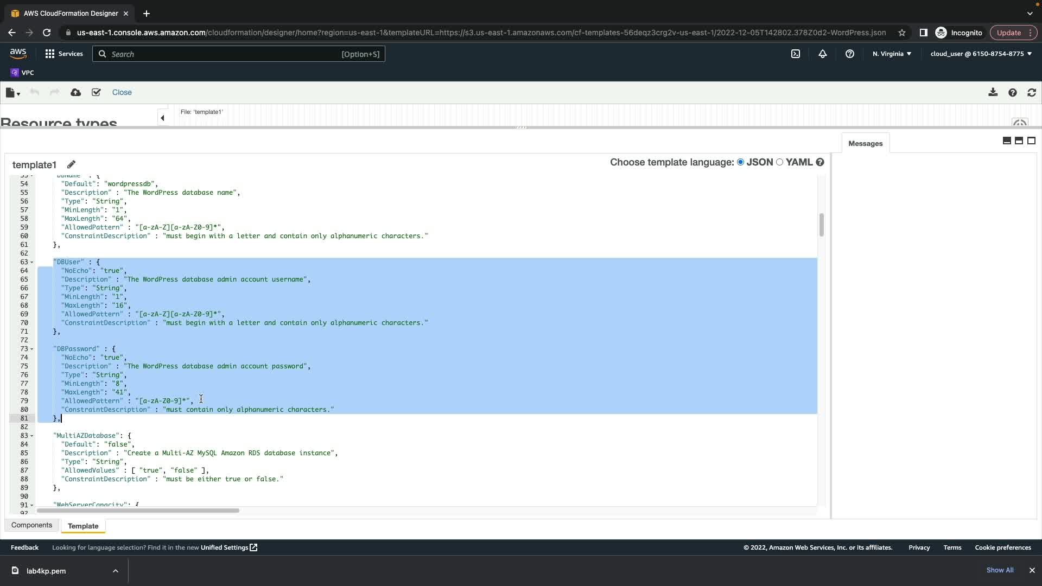Screen dimensions: 1042x586
Task: Click the pencil icon to rename template1
Action: pyautogui.click(x=71, y=164)
